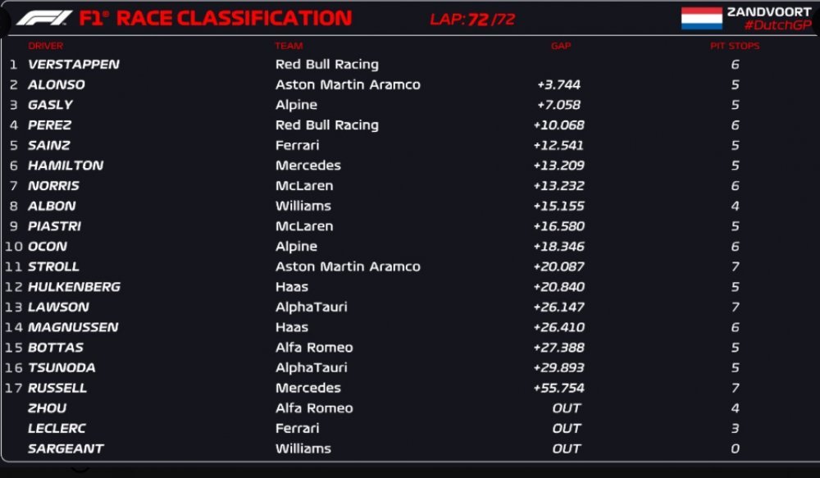This screenshot has height=478, width=820.
Task: Select the LECLERC Ferrari row
Action: [410, 428]
